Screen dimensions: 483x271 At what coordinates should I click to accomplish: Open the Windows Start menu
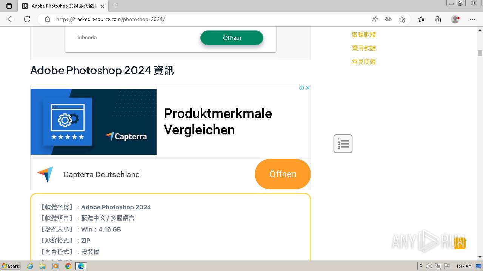pos(10,266)
